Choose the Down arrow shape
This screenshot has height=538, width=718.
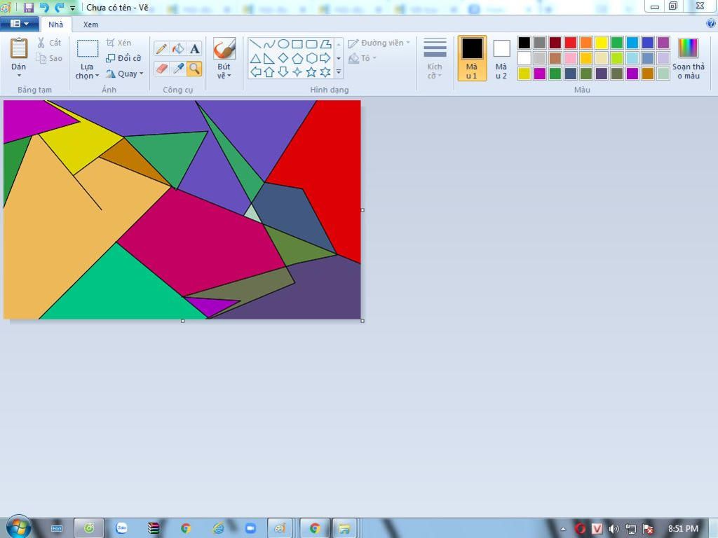coord(283,72)
